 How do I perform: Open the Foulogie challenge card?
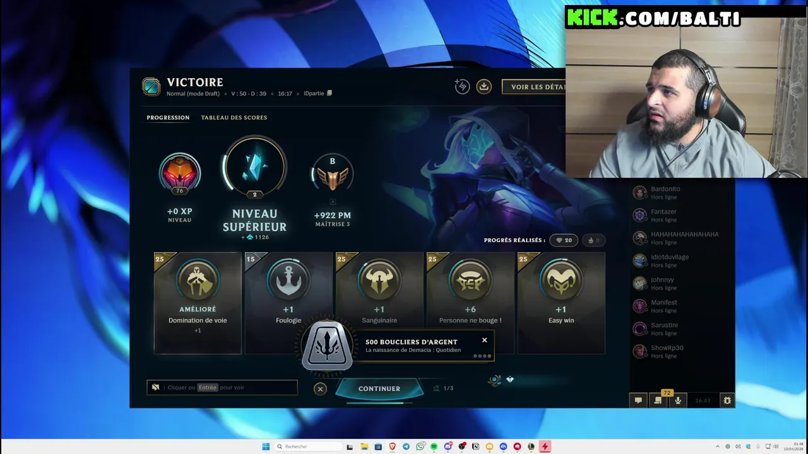point(288,303)
